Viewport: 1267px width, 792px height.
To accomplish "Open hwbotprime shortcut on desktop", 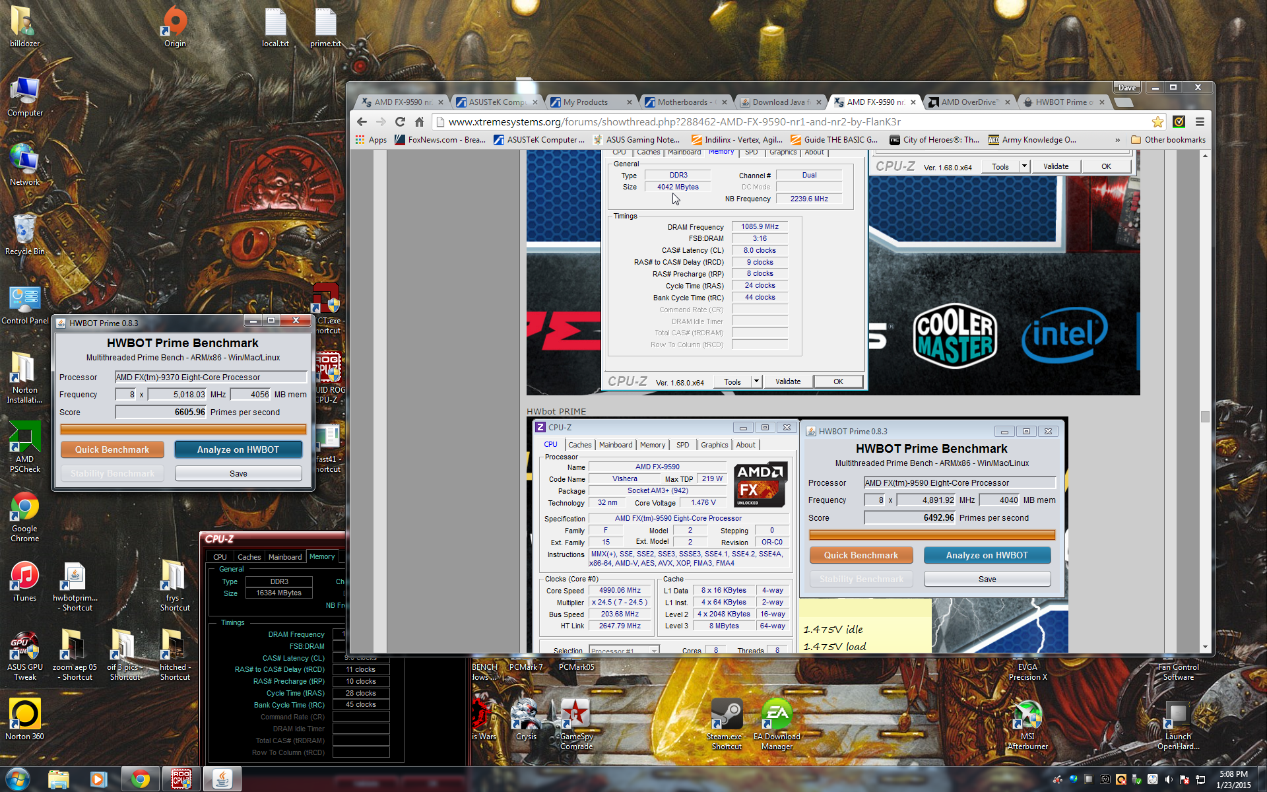I will point(75,586).
